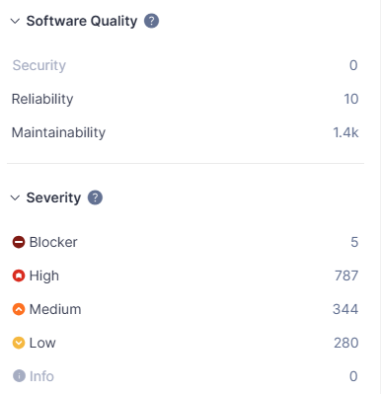The height and width of the screenshot is (394, 381).
Task: Click the orange Medium severity icon
Action: (19, 309)
